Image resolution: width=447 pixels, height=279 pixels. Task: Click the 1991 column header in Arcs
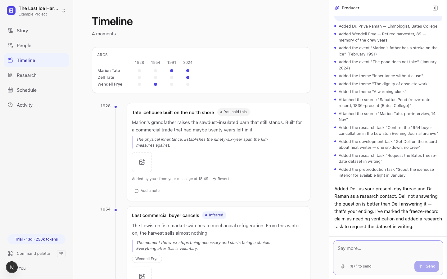click(172, 63)
